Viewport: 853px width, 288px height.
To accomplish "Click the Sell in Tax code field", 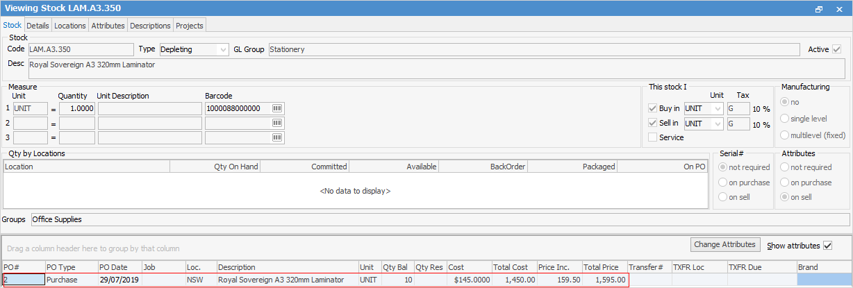I will (738, 124).
